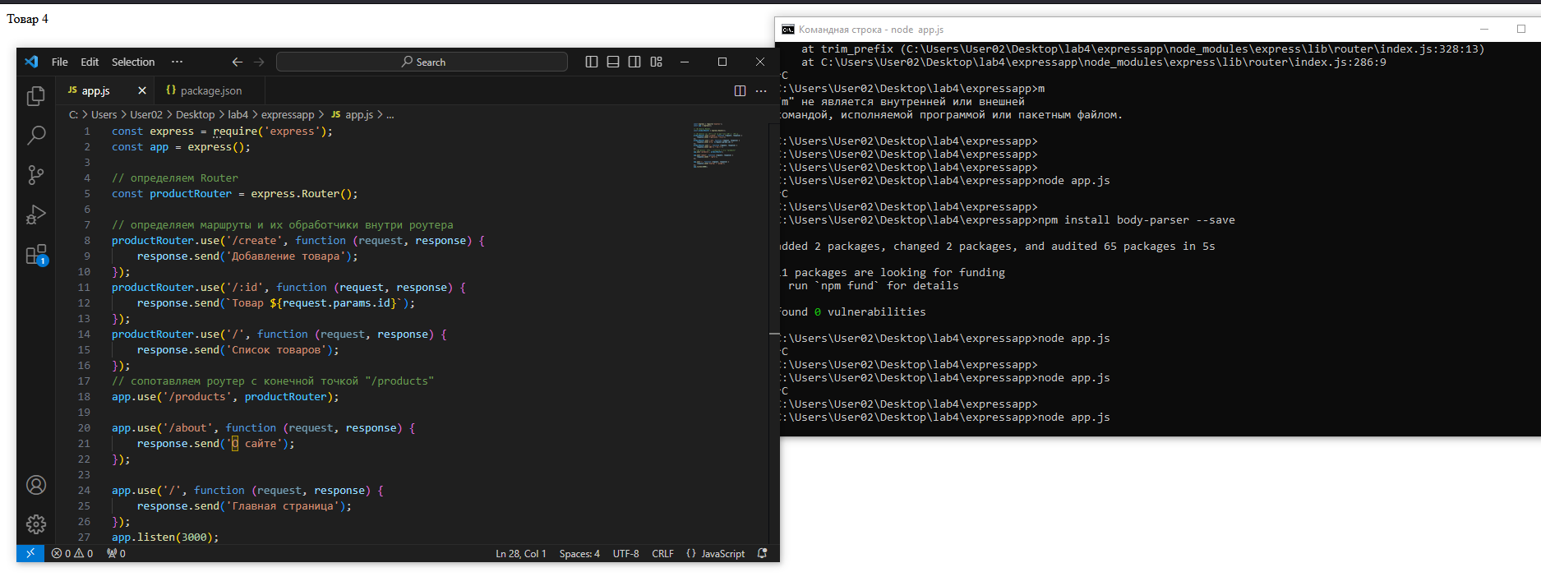The height and width of the screenshot is (586, 1541).
Task: Open the Run and Debug view
Action: click(x=35, y=215)
